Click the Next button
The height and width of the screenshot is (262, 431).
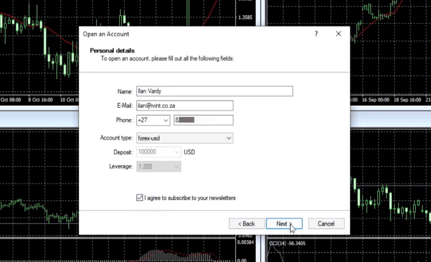coord(284,224)
